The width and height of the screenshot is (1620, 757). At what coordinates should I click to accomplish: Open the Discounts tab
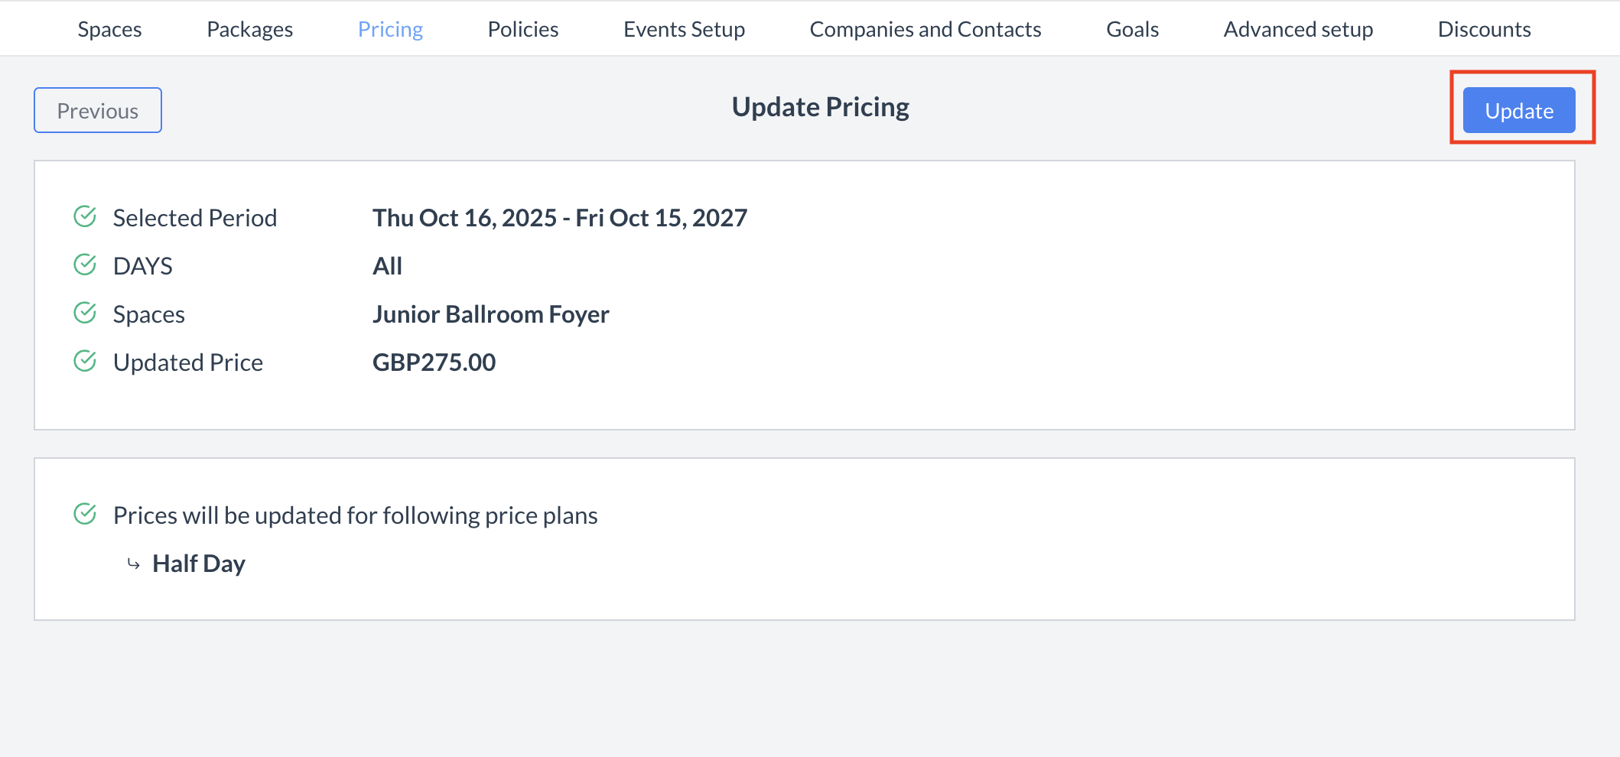coord(1484,28)
